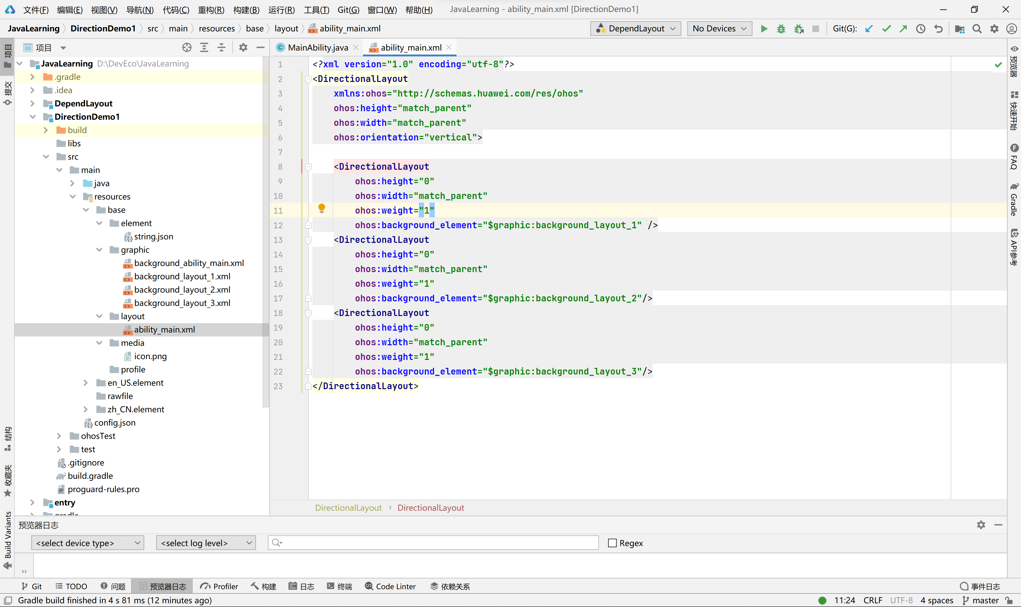Expand the build folder
Screen dimensions: 1021x607
coord(46,130)
